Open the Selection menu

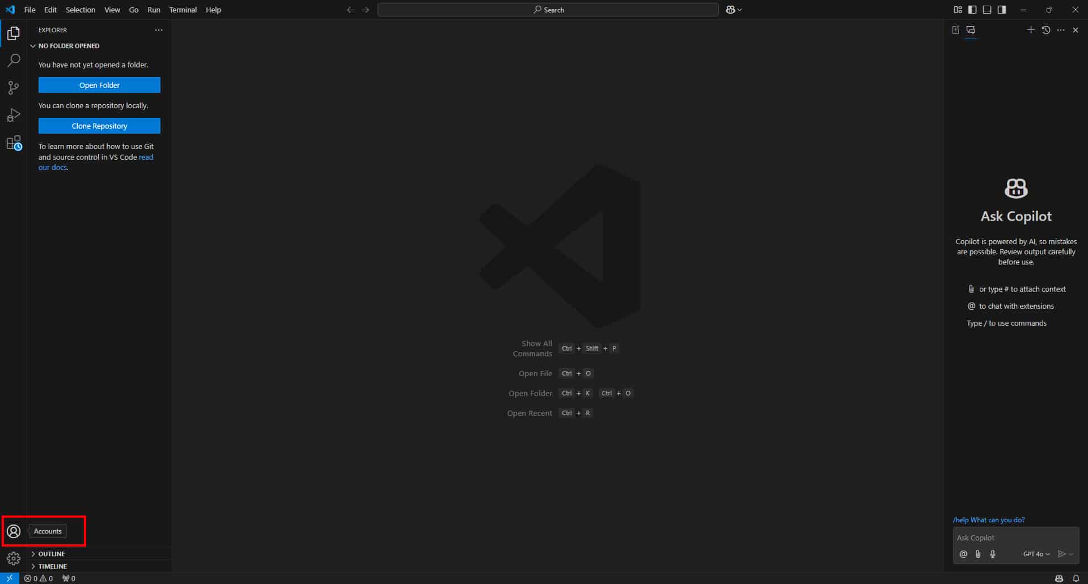tap(81, 10)
